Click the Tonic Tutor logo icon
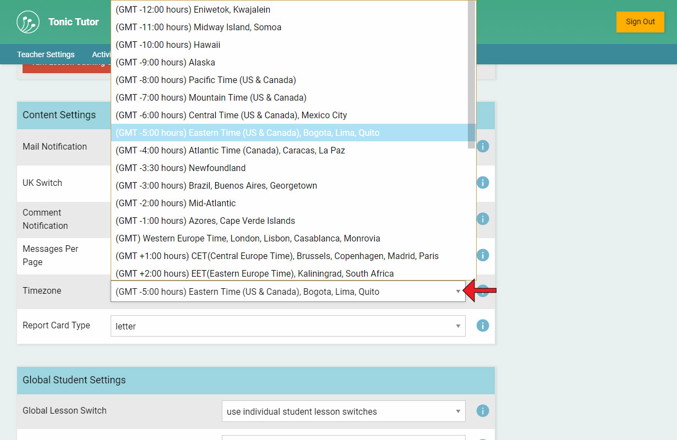 28,22
